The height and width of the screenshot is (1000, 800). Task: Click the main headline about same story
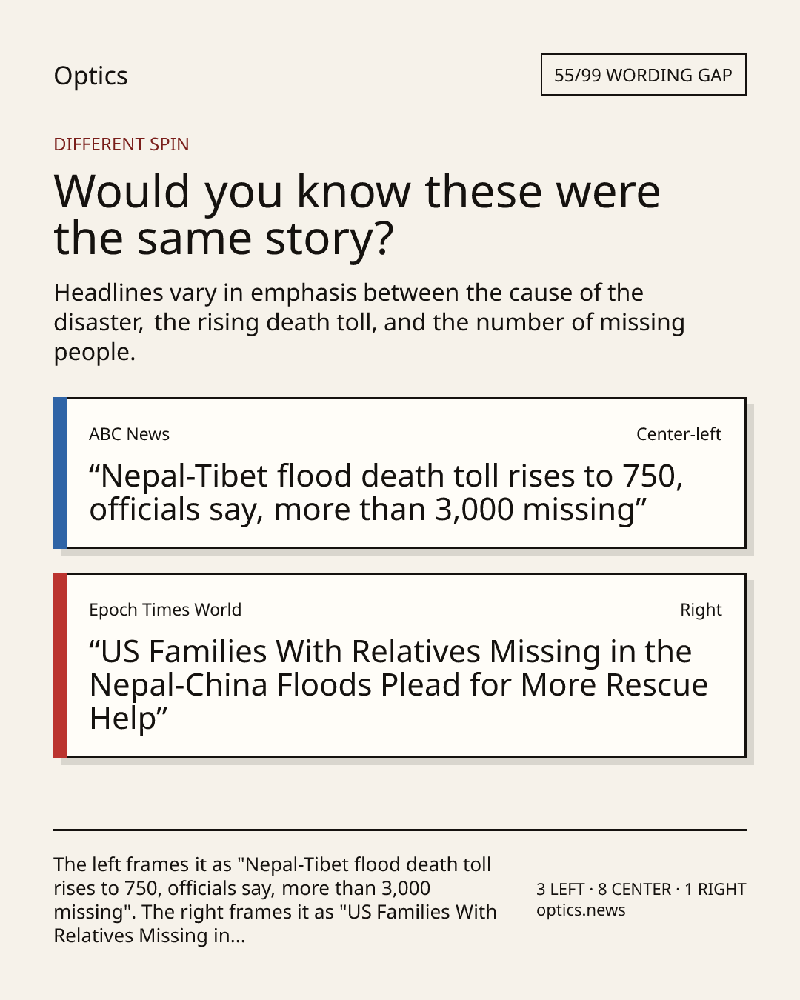click(x=357, y=214)
